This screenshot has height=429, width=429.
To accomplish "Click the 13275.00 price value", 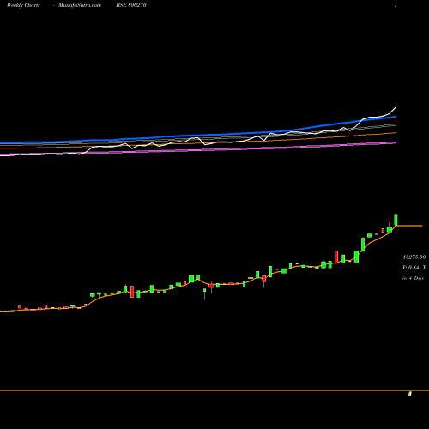I will click(414, 257).
